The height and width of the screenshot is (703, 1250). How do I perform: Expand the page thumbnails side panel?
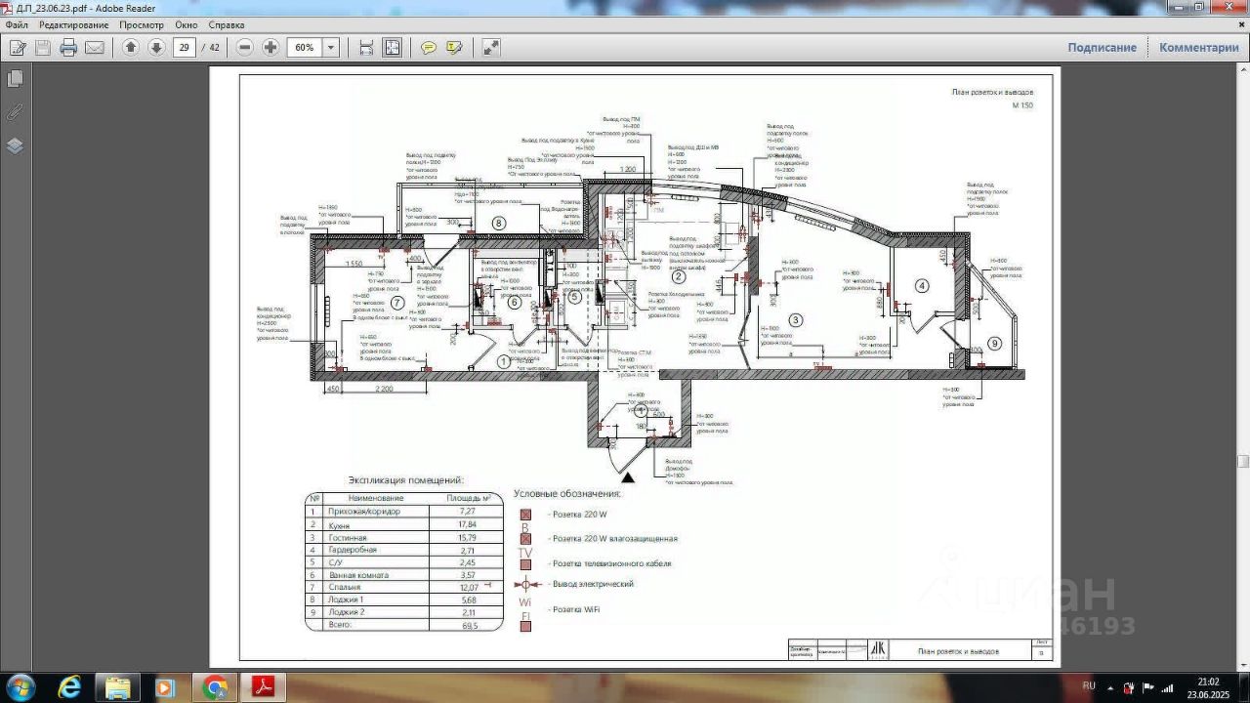coord(15,79)
